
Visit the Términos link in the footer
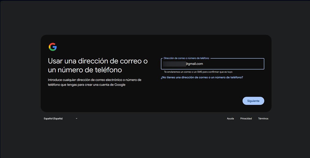point(263,119)
